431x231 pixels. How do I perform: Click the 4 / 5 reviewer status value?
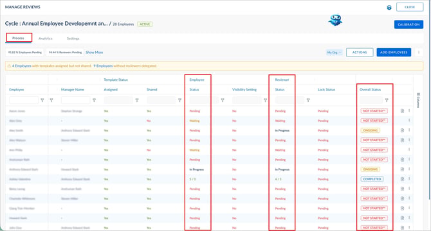(278, 179)
